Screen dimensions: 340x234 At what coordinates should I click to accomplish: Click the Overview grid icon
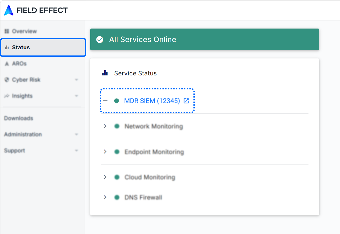coord(7,31)
